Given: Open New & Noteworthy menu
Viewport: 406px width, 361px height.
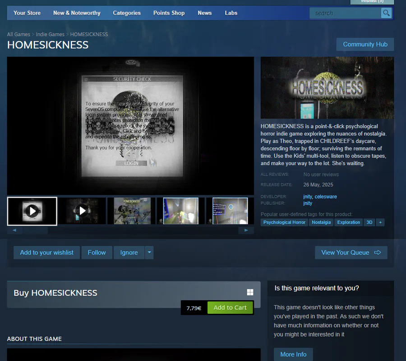Looking at the screenshot, I should tap(77, 13).
